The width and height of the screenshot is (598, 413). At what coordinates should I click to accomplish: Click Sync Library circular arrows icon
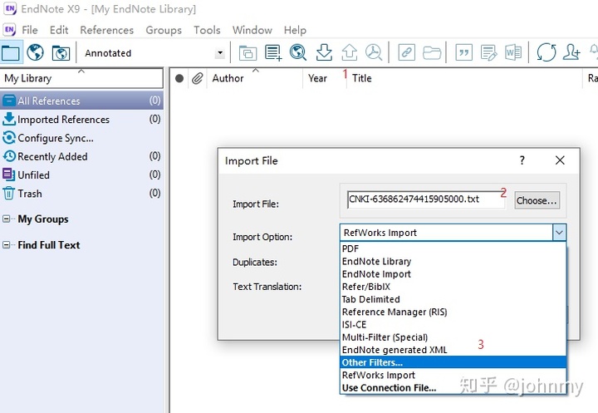point(547,52)
